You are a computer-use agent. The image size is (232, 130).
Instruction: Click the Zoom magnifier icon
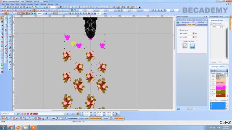pos(44,7)
